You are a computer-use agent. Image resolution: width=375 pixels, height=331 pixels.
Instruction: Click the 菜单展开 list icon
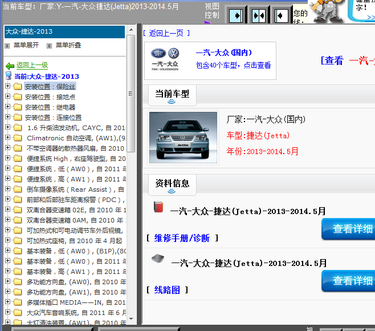coord(7,46)
